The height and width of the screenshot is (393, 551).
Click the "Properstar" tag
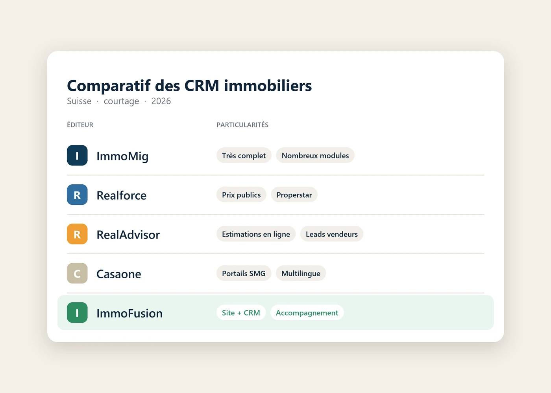pyautogui.click(x=294, y=195)
